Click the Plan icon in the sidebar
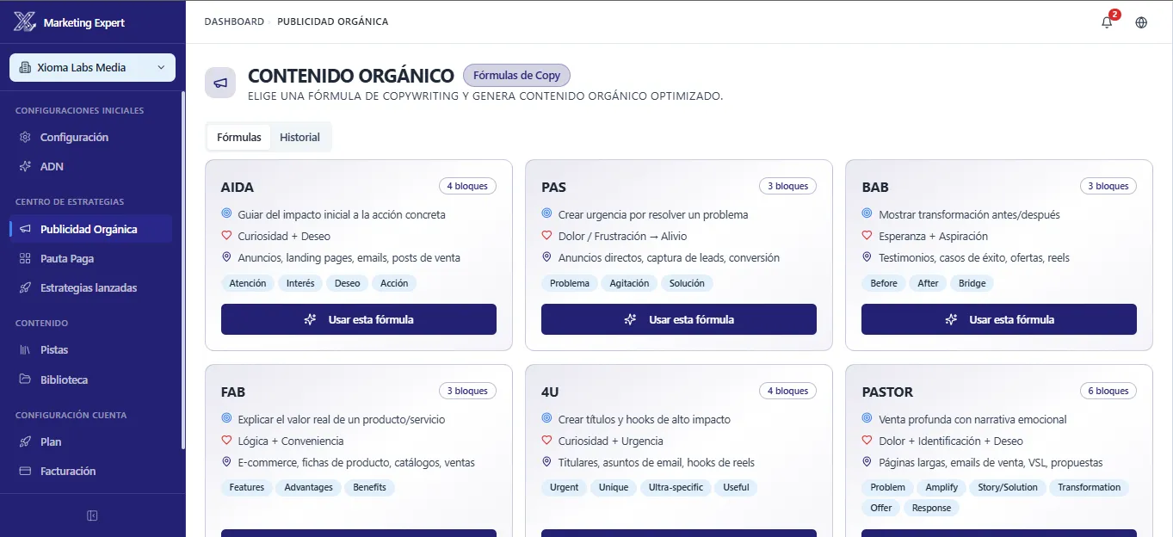This screenshot has height=537, width=1173. pos(28,441)
